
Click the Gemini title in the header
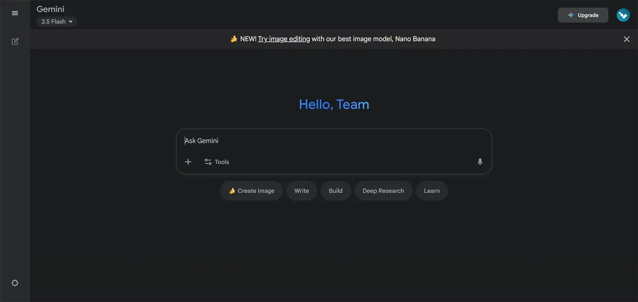[50, 9]
